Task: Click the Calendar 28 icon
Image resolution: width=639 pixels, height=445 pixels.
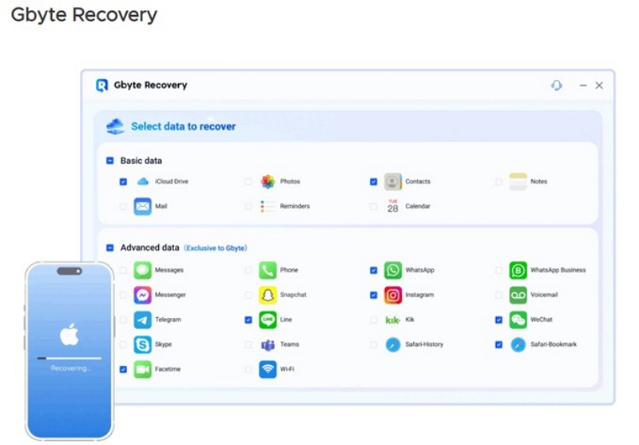Action: (393, 206)
